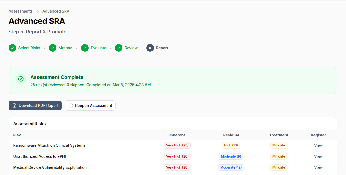The width and height of the screenshot is (346, 175).
Task: Click the checkmark icon in Assessment Complete banner
Action: point(21,79)
